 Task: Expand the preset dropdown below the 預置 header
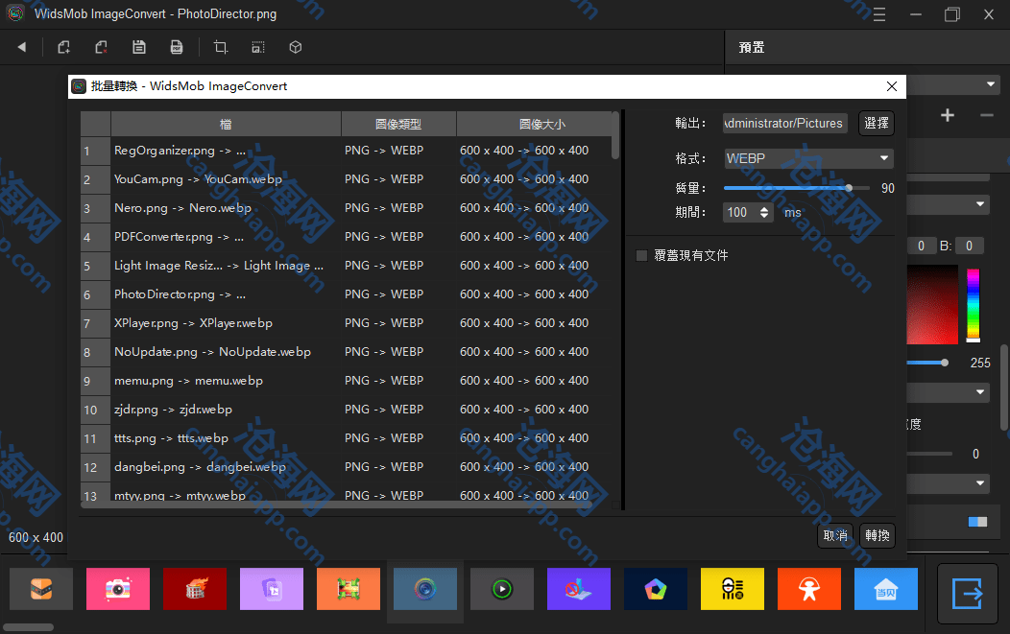click(x=990, y=85)
